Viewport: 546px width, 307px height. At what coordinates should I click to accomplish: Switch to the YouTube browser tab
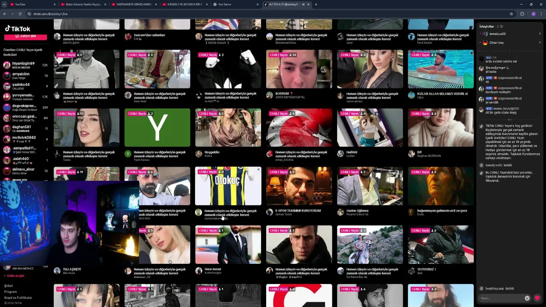pos(32,4)
